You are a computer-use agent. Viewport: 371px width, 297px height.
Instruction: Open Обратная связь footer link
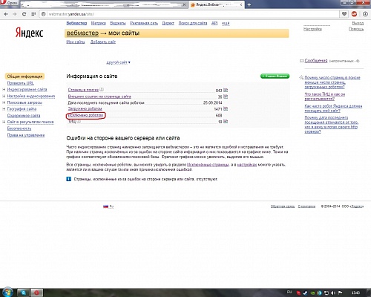tap(283, 206)
